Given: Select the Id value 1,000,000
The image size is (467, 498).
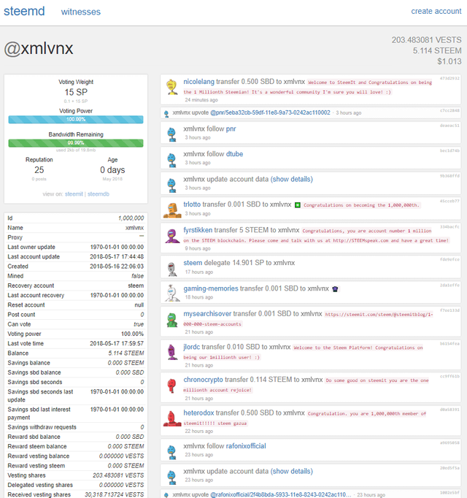Looking at the screenshot, I should click(131, 218).
